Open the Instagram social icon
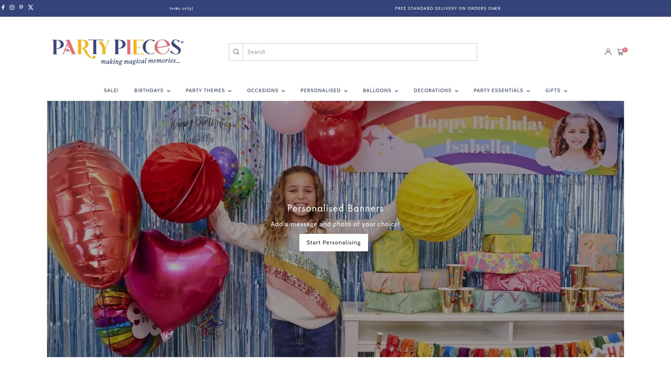Viewport: 671px width, 377px height. 12,7
